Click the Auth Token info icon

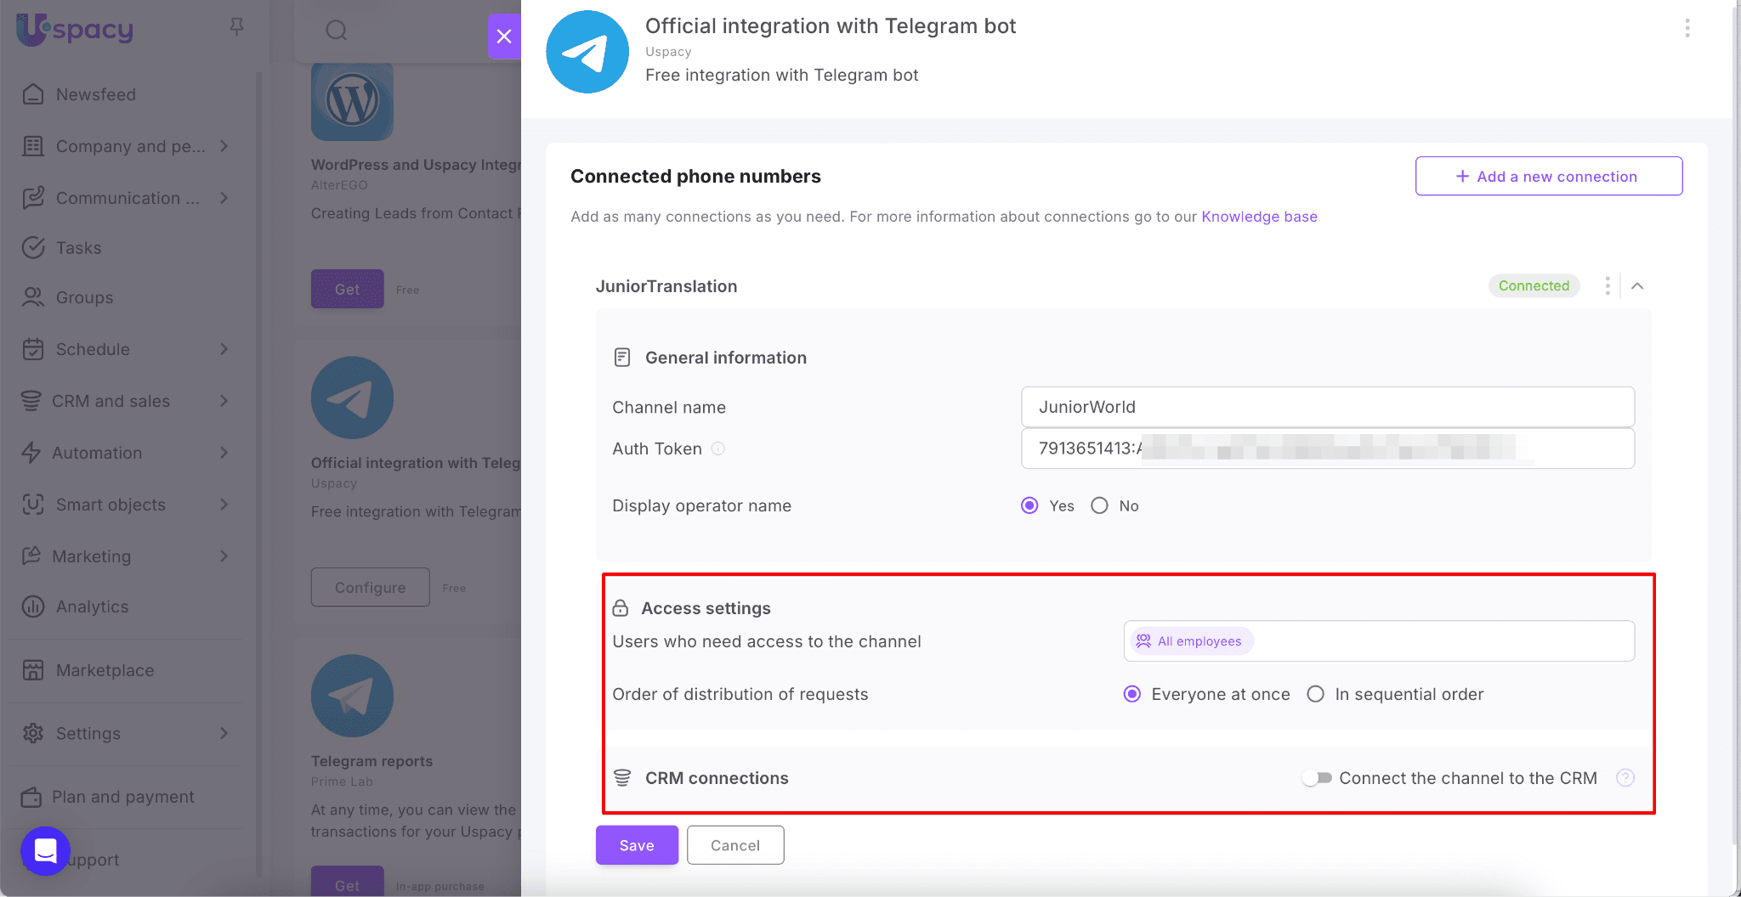(x=718, y=448)
